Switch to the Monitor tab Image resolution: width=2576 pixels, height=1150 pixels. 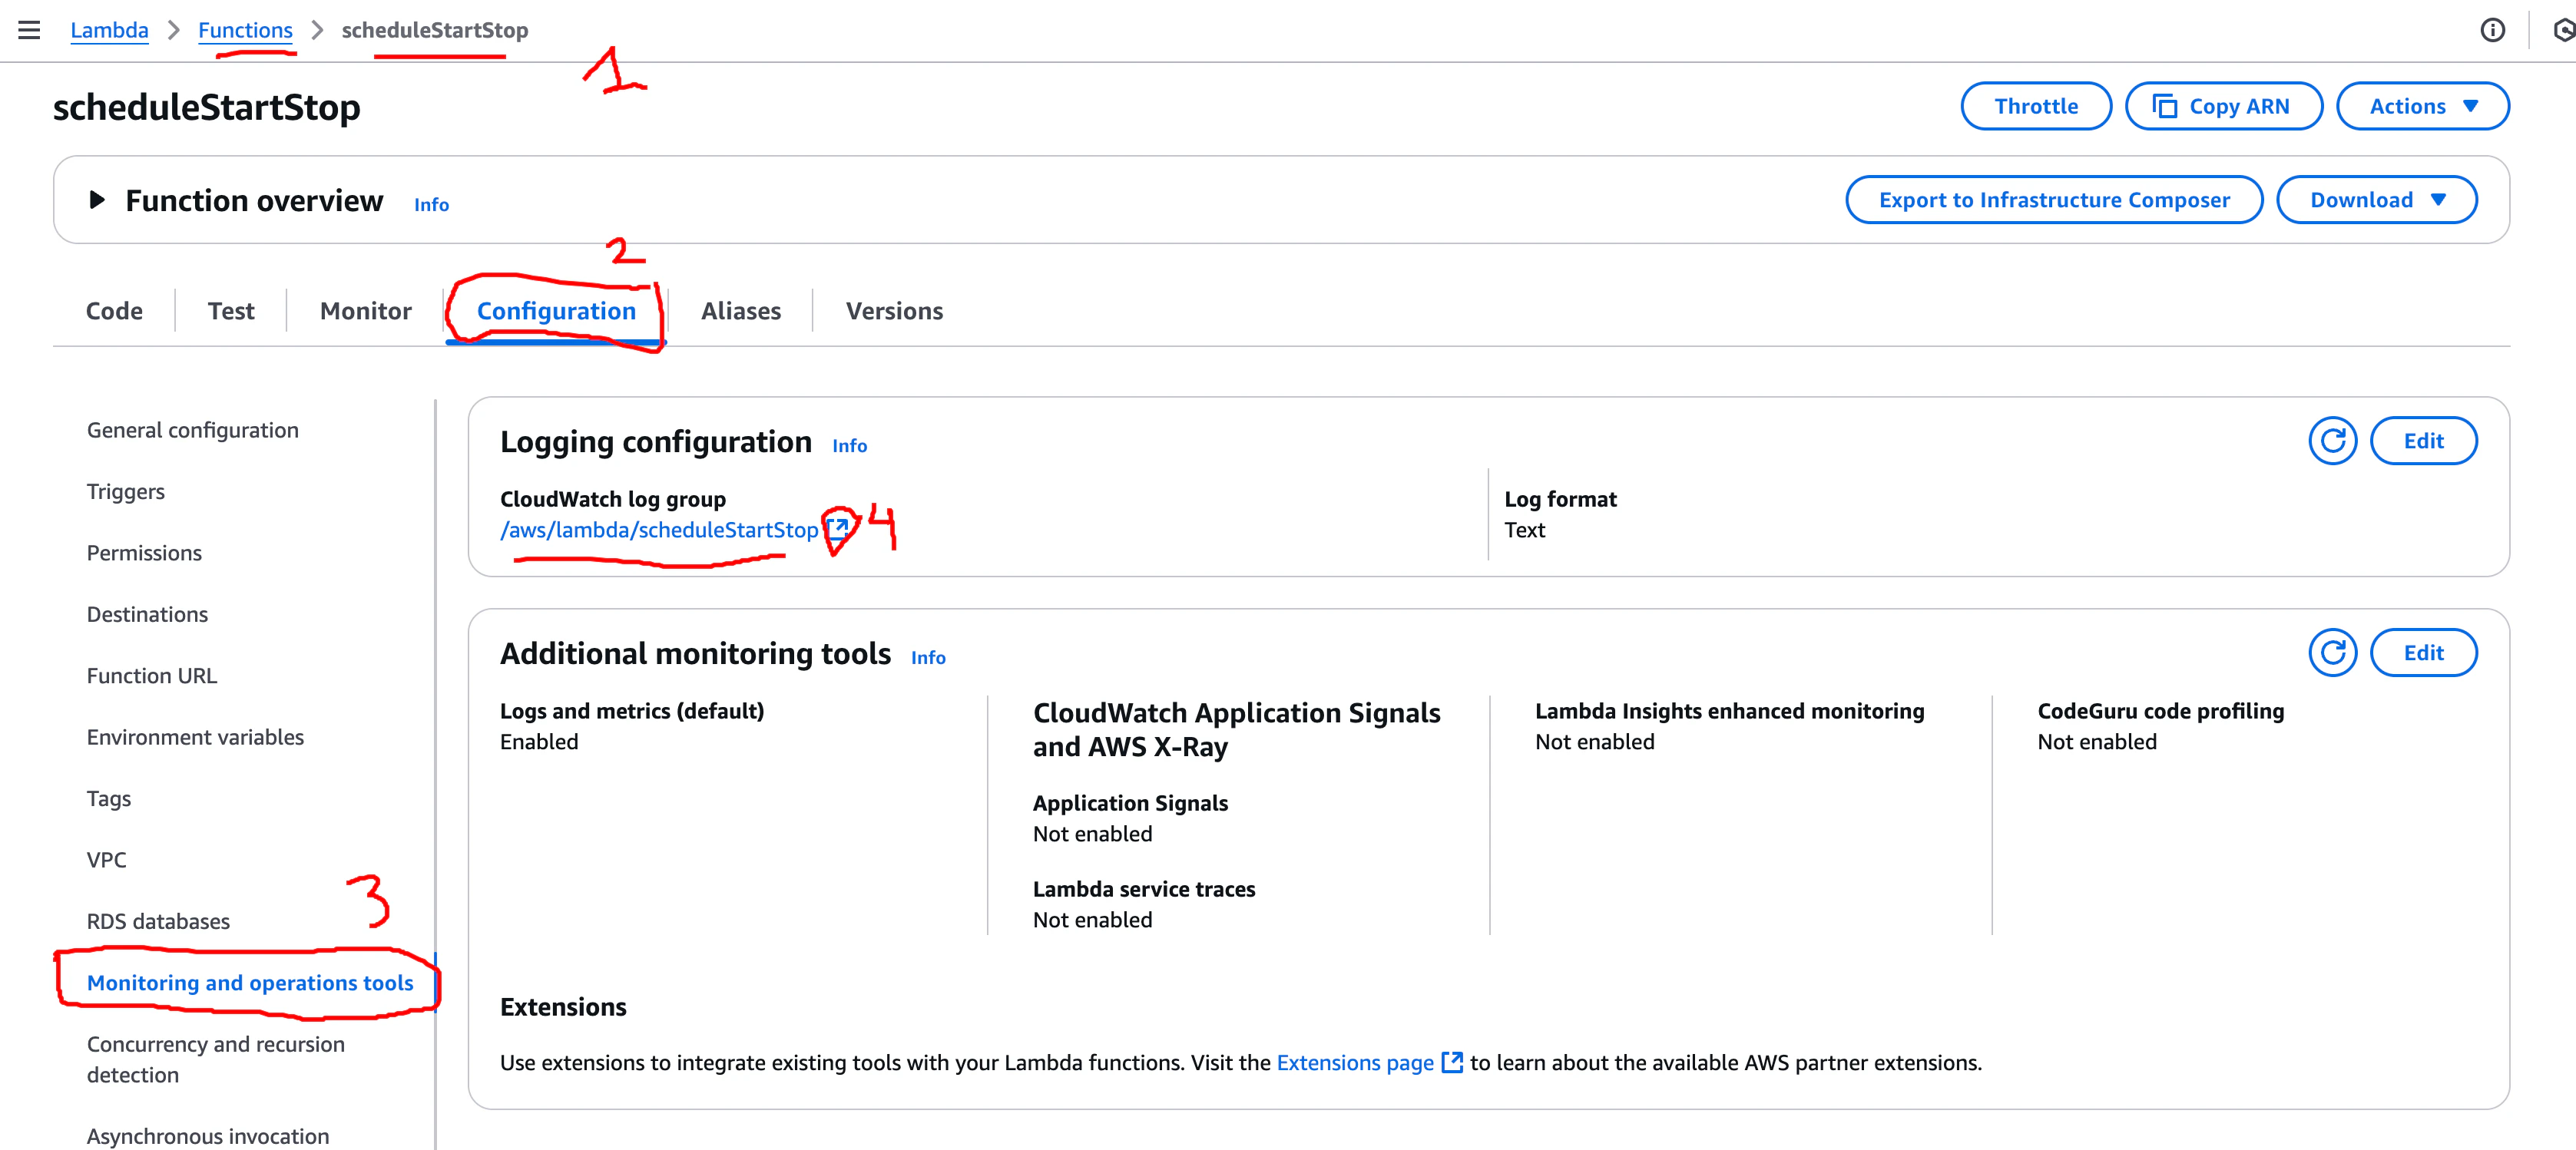(x=365, y=311)
